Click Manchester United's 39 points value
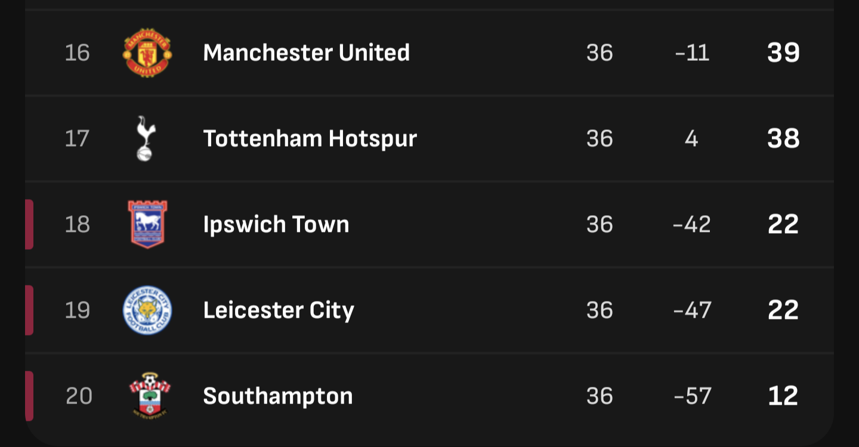This screenshot has height=447, width=859. (x=783, y=52)
